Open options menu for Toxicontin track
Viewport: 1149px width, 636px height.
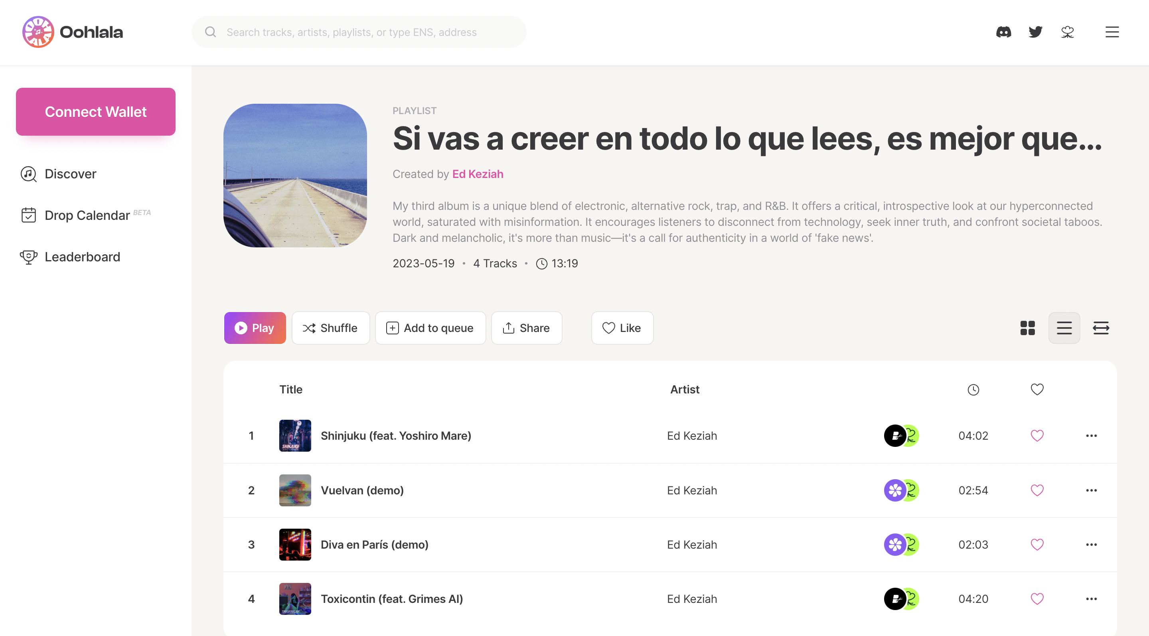point(1092,599)
